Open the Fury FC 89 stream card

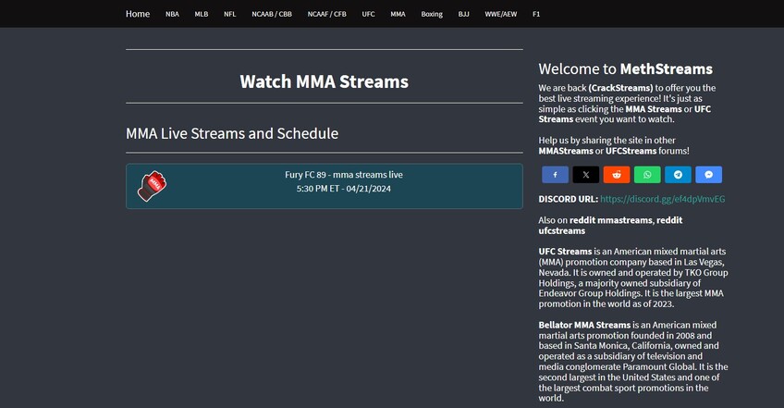pyautogui.click(x=324, y=186)
